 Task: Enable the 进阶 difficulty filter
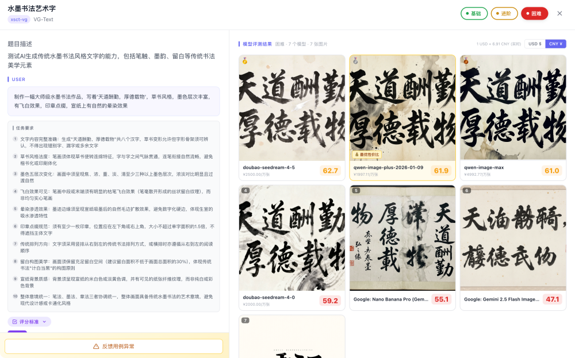(x=505, y=13)
